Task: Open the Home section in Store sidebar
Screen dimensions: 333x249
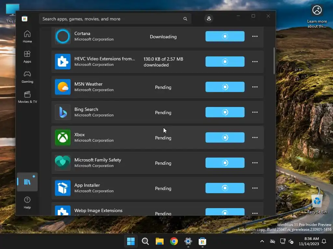Action: click(x=27, y=37)
